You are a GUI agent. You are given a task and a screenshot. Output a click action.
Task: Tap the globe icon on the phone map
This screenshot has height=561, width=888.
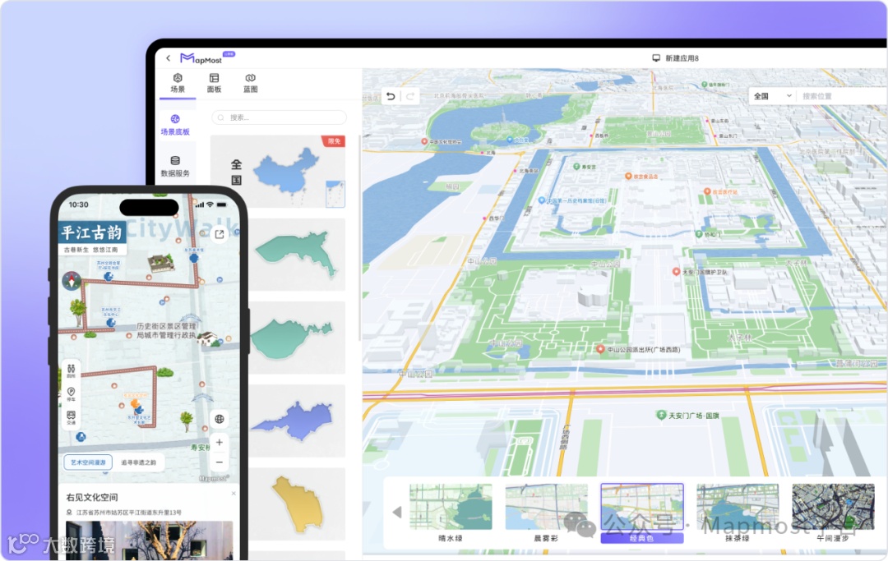pos(220,419)
